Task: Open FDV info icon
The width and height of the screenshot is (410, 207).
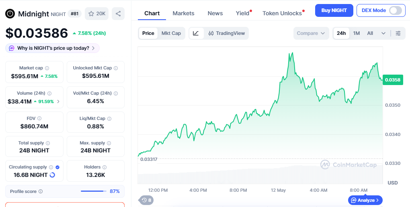Action: (39, 118)
